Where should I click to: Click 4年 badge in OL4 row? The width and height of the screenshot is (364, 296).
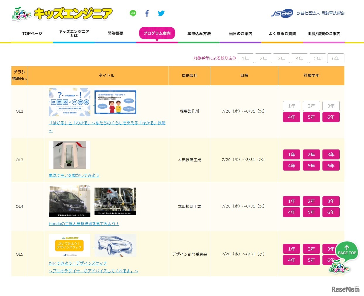pyautogui.click(x=291, y=212)
